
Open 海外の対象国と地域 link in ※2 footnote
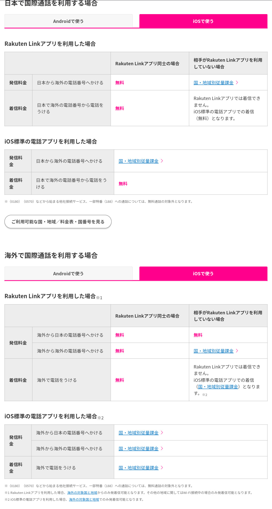84,499
